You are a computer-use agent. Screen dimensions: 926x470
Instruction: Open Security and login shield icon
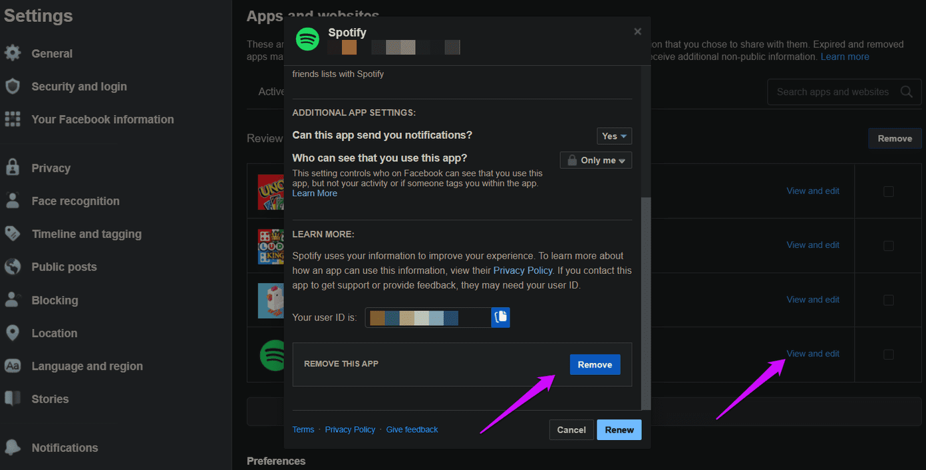pyautogui.click(x=13, y=86)
